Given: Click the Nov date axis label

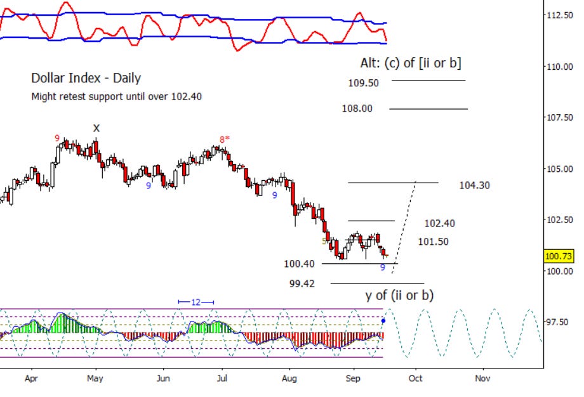Looking at the screenshot, I should tap(482, 379).
